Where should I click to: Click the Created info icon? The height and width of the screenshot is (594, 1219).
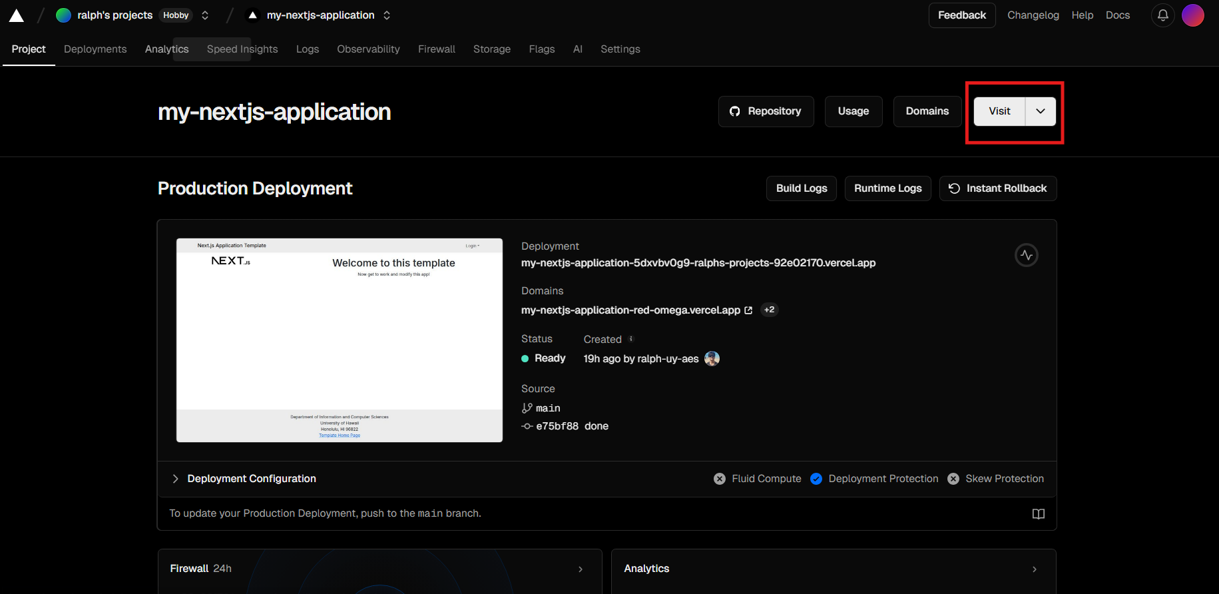pyautogui.click(x=631, y=339)
